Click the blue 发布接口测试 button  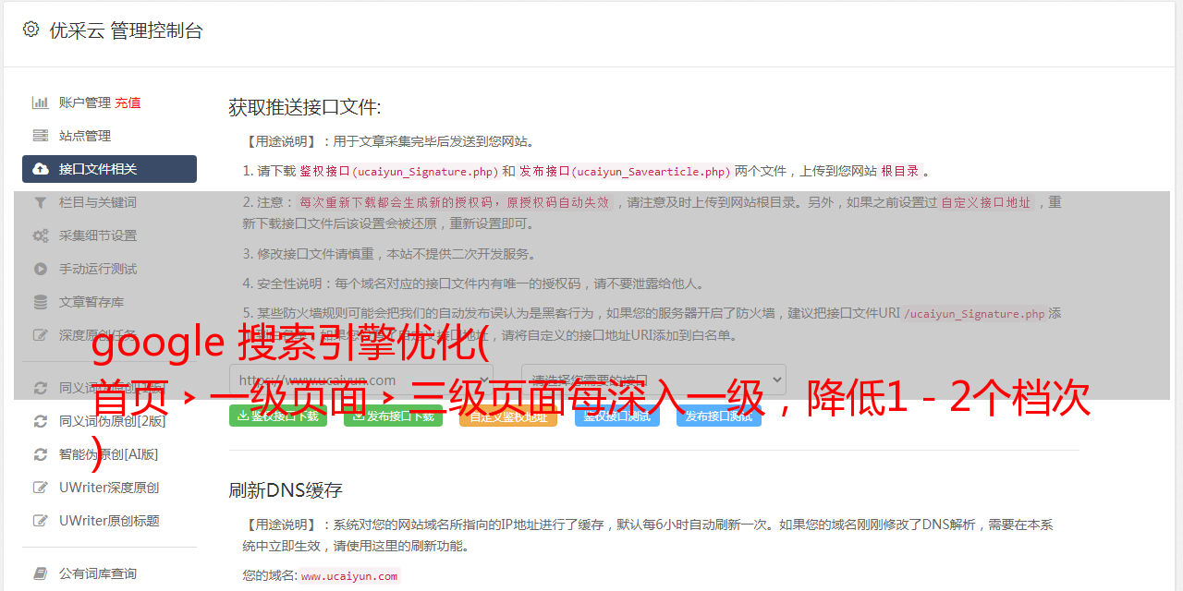point(719,416)
